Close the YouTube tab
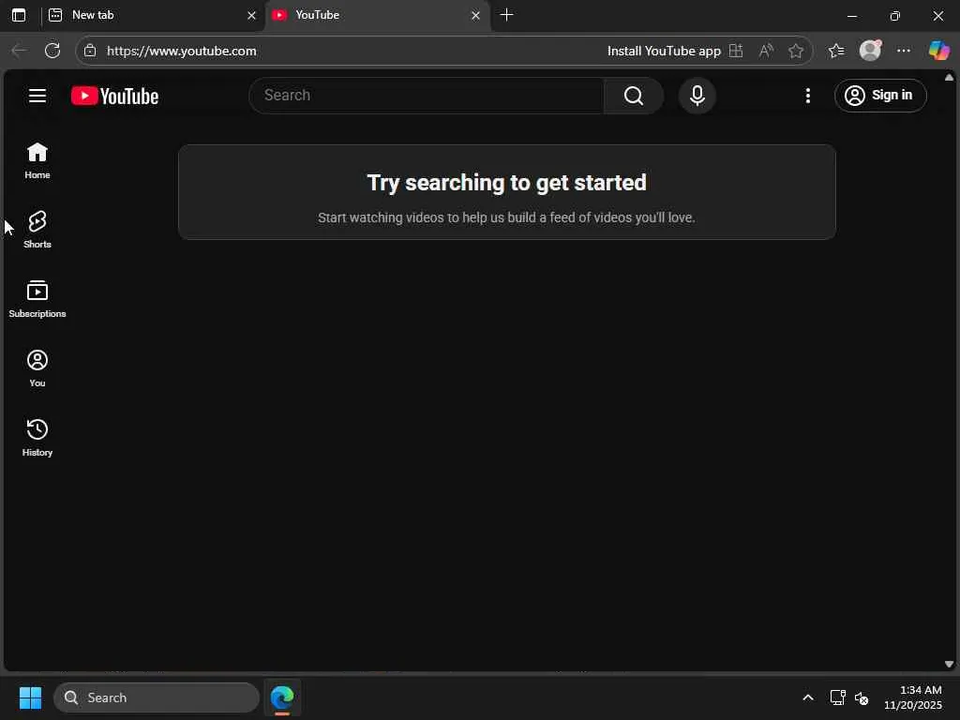960x720 pixels. 475,15
